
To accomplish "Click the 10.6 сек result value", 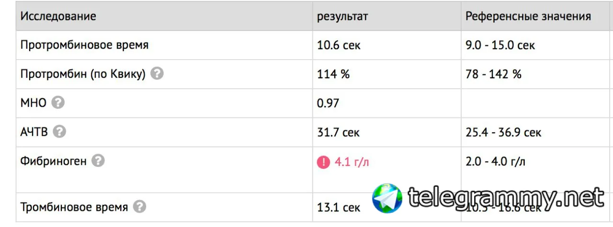I will [339, 45].
